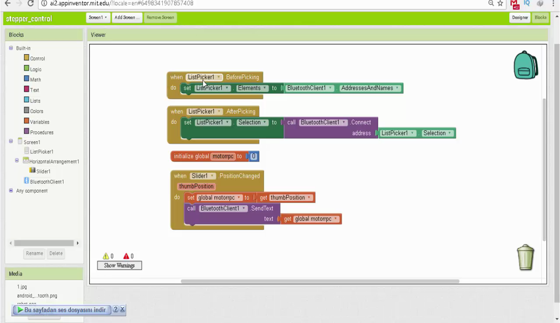Switch to the Designer view
This screenshot has width=560, height=323.
[x=519, y=18]
